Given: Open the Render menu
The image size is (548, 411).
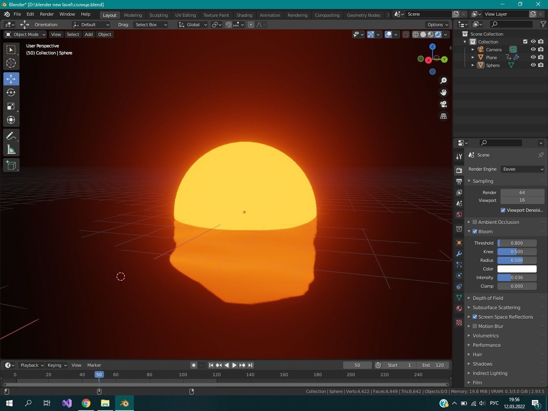Looking at the screenshot, I should click(47, 14).
